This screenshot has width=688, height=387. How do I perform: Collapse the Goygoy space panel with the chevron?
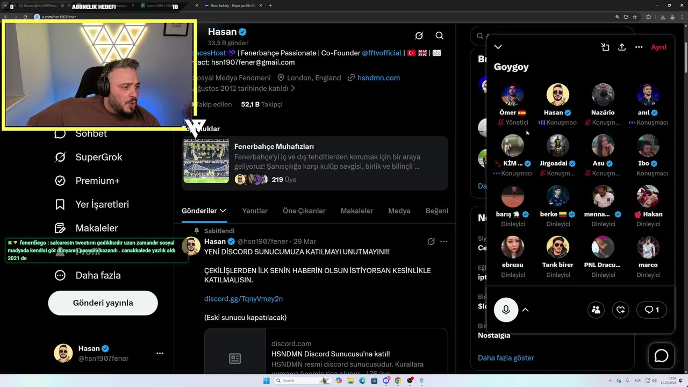(x=498, y=47)
